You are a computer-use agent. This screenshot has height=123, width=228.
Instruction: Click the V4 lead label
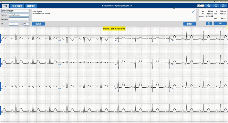pyautogui.click(x=173, y=40)
